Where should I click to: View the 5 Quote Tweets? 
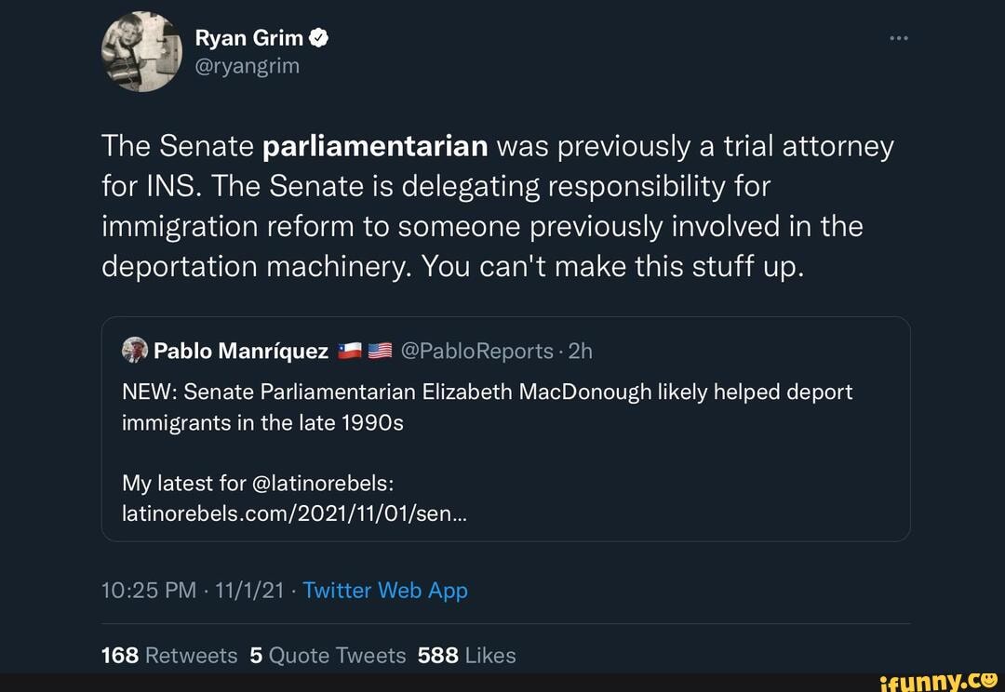pos(328,656)
